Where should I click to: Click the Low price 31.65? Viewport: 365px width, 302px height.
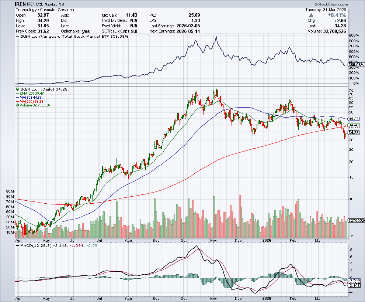[43, 26]
